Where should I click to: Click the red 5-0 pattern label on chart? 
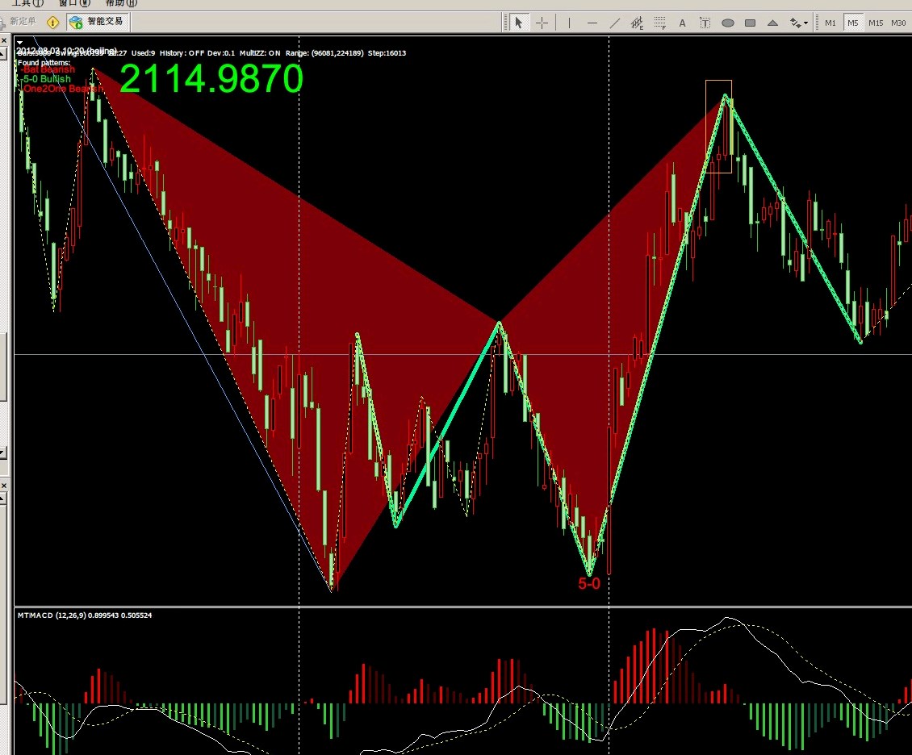coord(589,583)
